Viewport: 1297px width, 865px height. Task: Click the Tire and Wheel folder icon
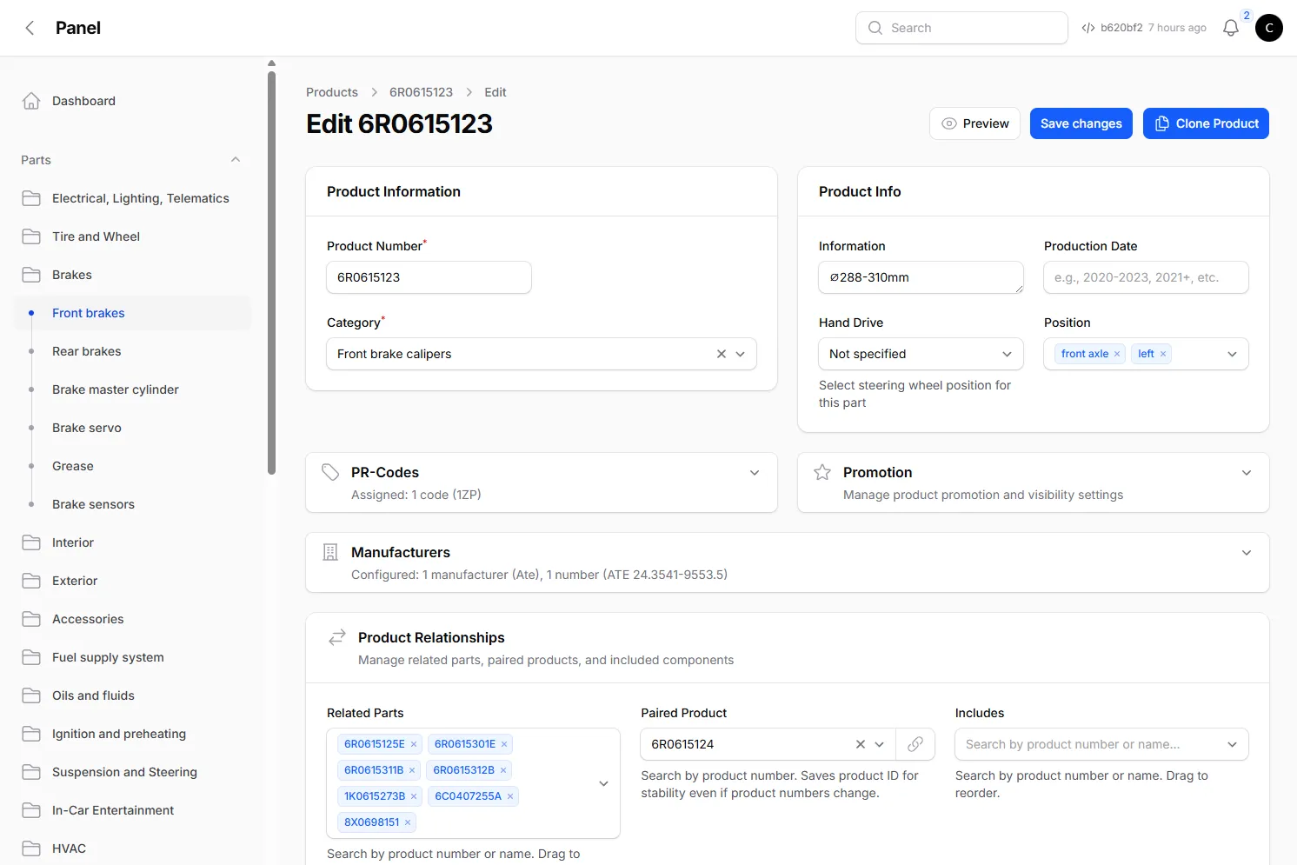(31, 236)
